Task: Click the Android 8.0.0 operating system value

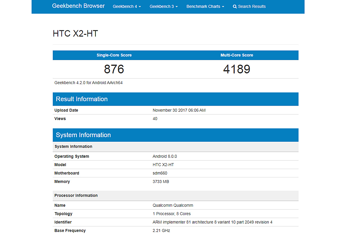Action: click(165, 156)
